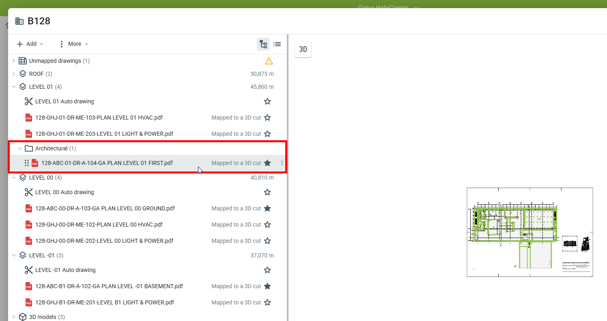Click the floor plan drawing preview
This screenshot has width=607, height=321.
click(530, 232)
